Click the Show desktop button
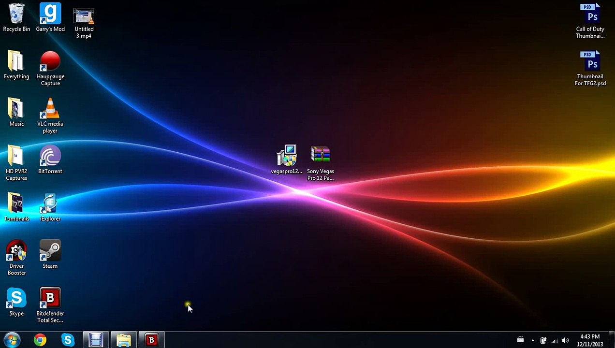Screen dimensions: 615x348 pyautogui.click(x=612, y=340)
